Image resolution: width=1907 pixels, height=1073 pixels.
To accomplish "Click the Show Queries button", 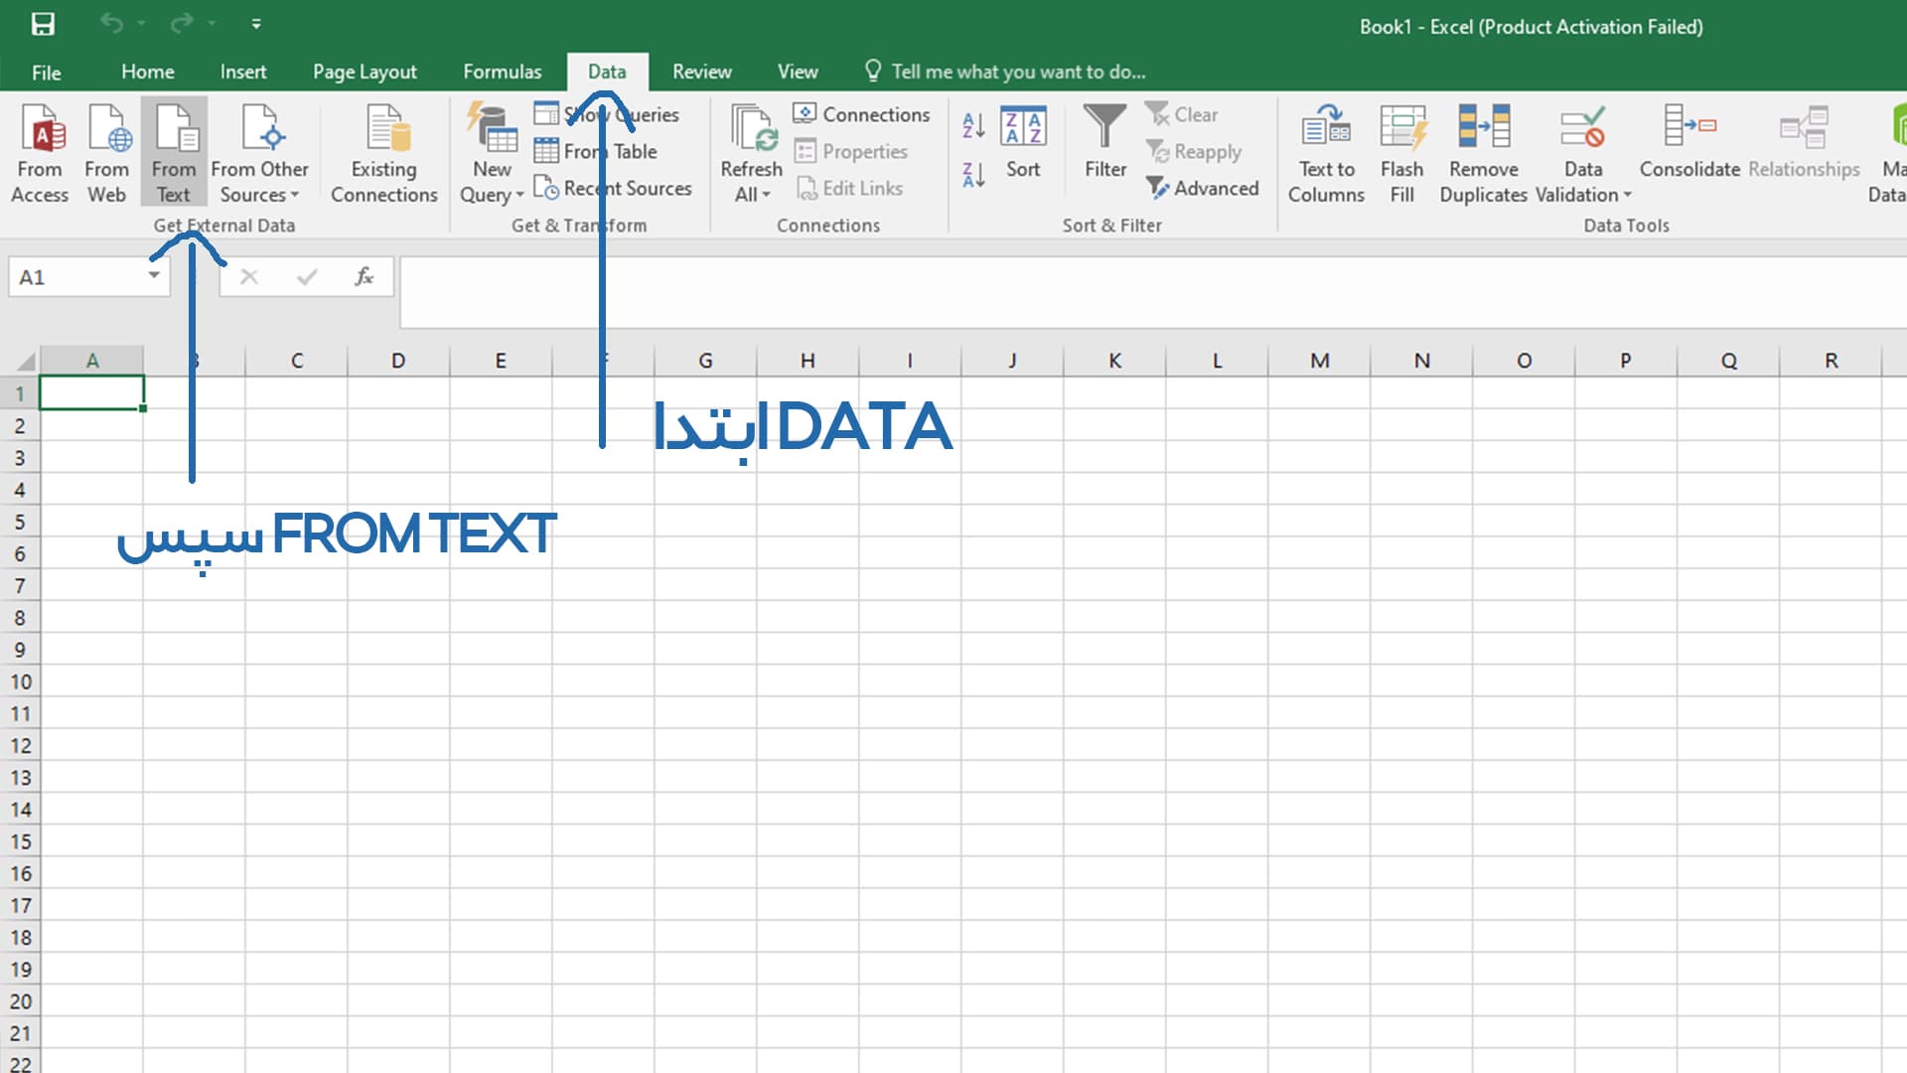I will [612, 114].
